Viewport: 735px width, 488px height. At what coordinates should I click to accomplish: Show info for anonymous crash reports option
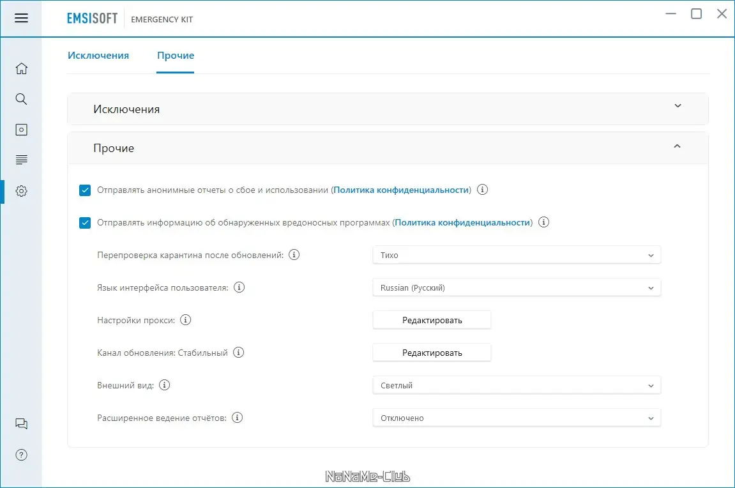[x=482, y=189]
